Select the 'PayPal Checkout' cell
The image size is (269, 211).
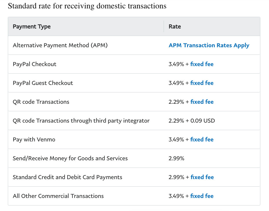(34, 64)
